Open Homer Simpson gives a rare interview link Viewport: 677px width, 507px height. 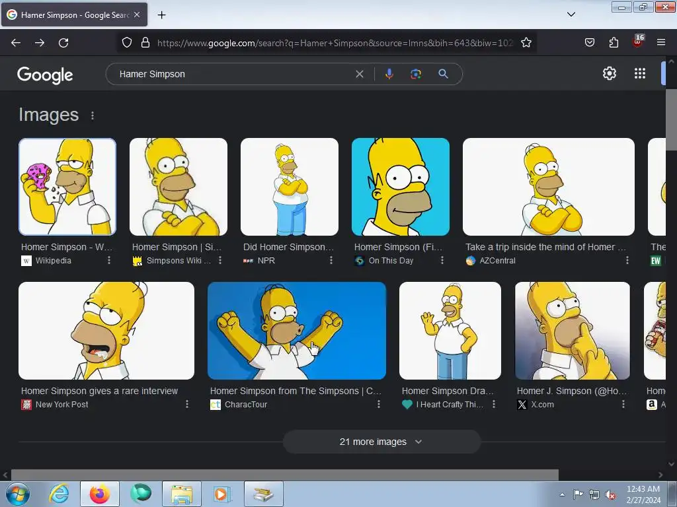99,391
